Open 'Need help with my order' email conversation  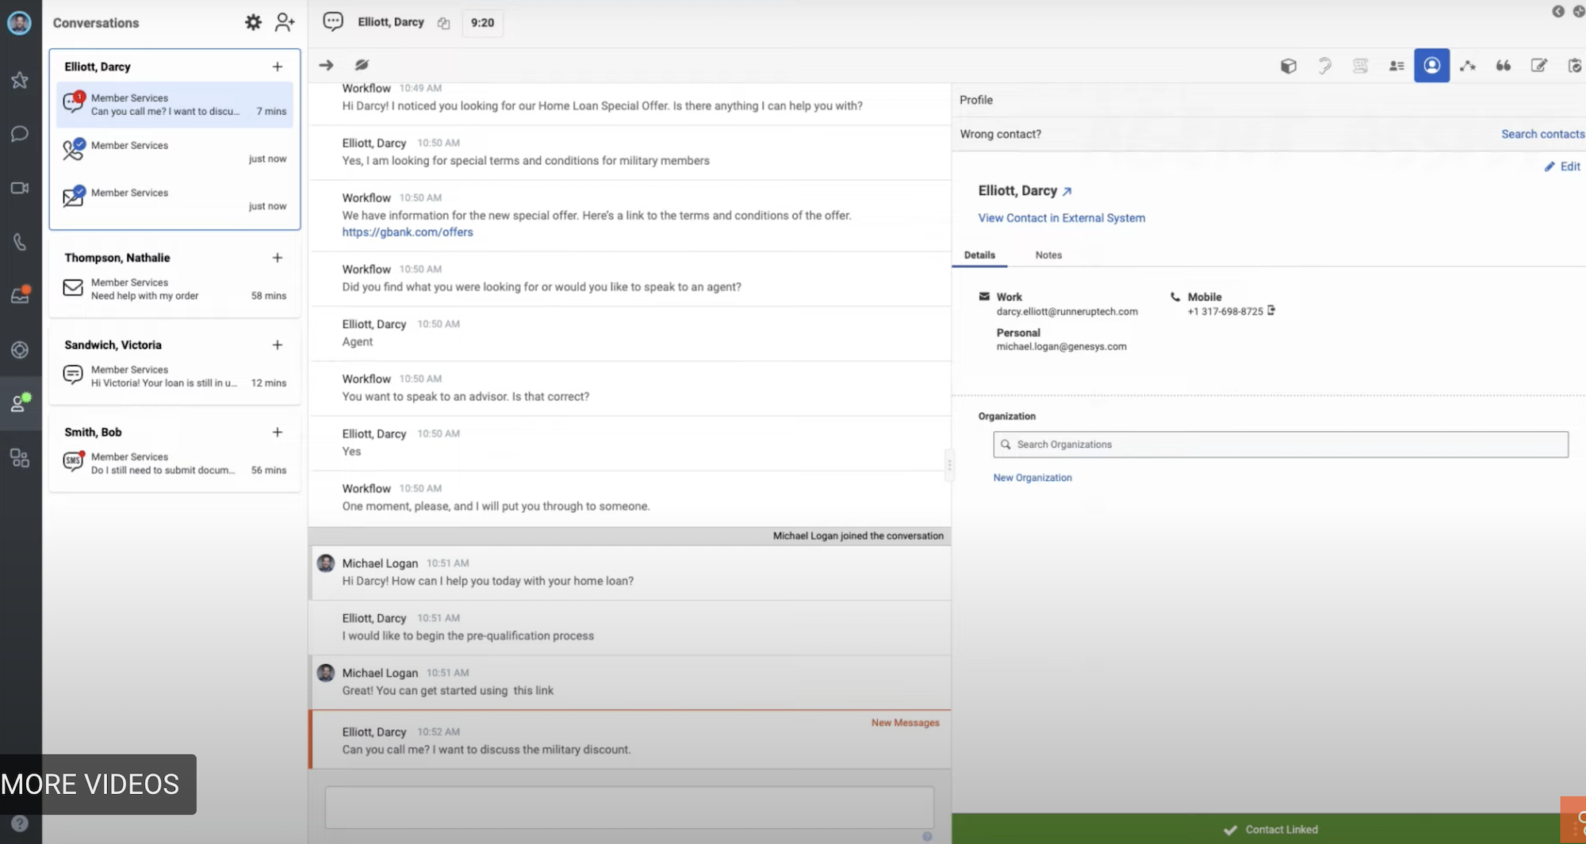(x=174, y=289)
